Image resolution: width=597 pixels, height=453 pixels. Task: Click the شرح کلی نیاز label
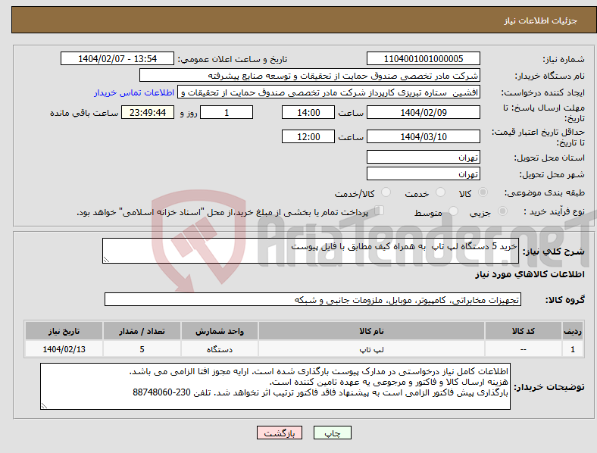pos(553,251)
